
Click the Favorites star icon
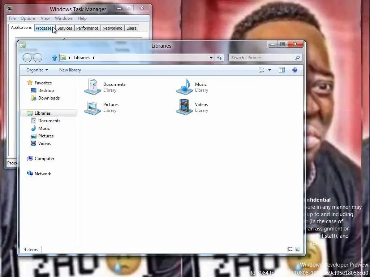[30, 83]
